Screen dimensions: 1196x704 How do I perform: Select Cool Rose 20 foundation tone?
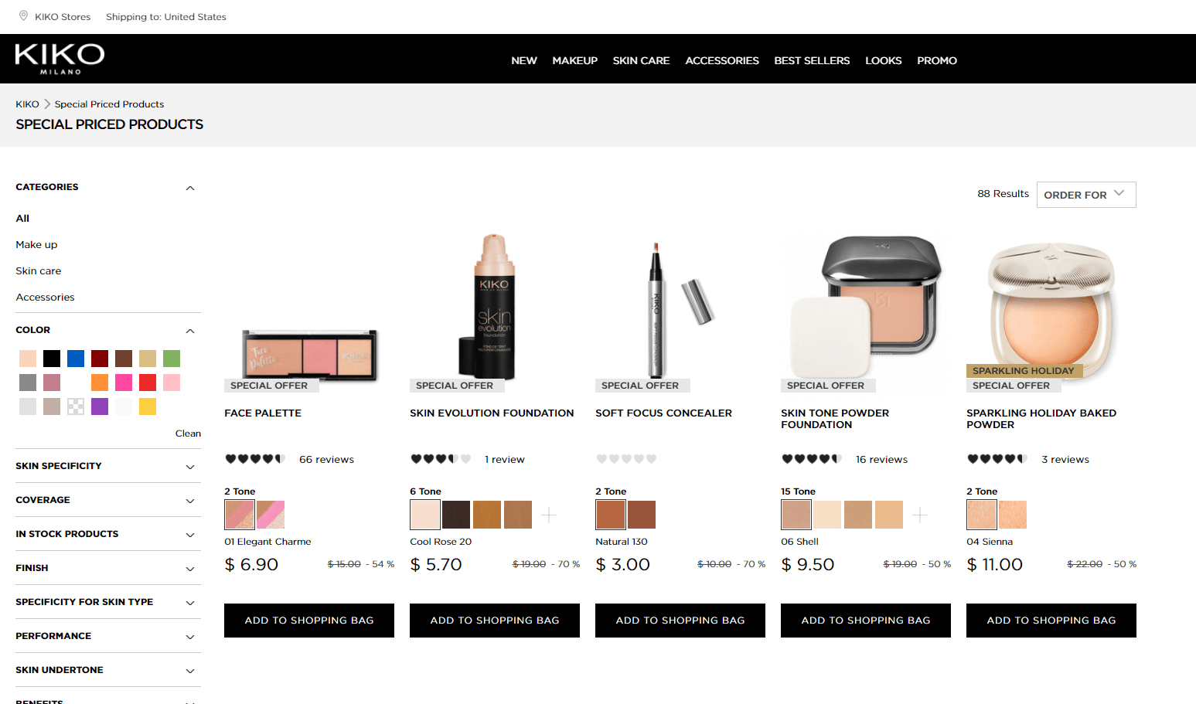(x=425, y=515)
